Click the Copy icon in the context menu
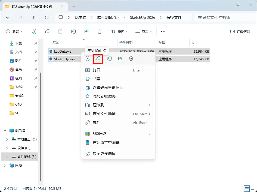Viewport: 257px width, 192px height. coord(98,58)
